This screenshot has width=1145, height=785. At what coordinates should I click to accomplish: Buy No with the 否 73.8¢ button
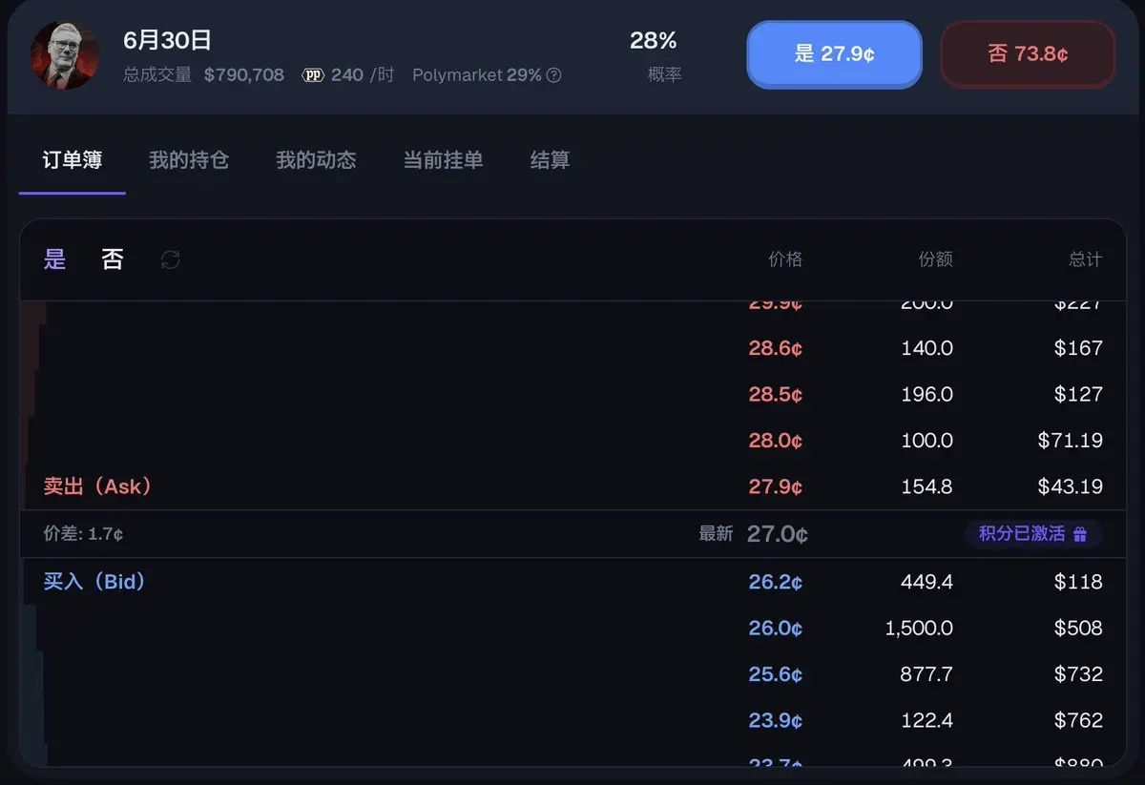point(1028,54)
